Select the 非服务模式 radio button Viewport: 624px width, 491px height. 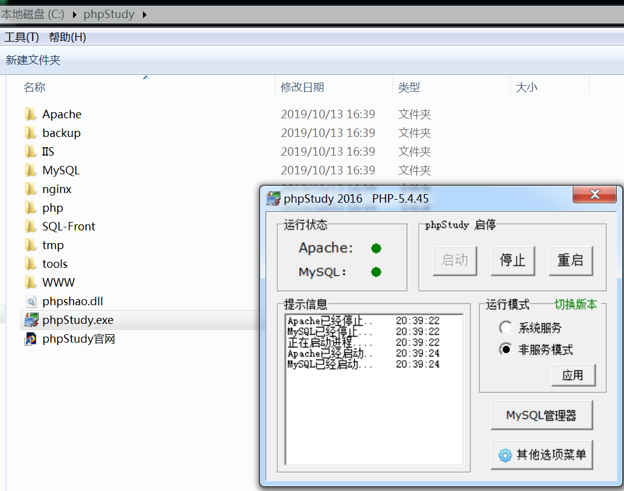506,350
